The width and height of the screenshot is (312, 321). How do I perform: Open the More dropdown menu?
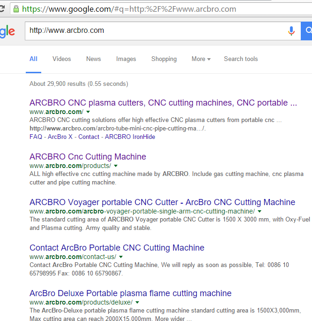[x=201, y=59]
